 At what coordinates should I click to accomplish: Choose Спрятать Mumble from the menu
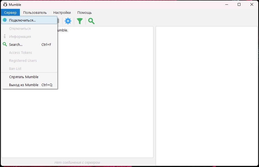coord(29,77)
